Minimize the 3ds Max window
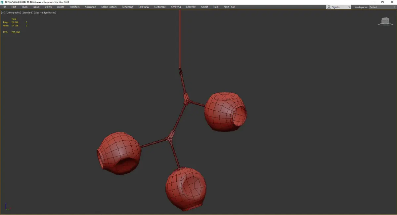Viewport: 397px width, 215px height. (373, 2)
